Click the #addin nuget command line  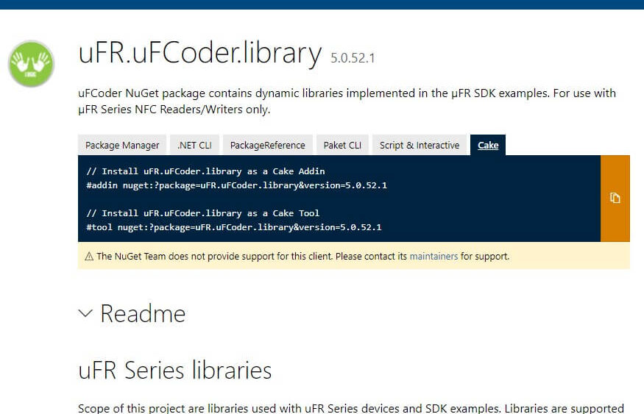[236, 185]
